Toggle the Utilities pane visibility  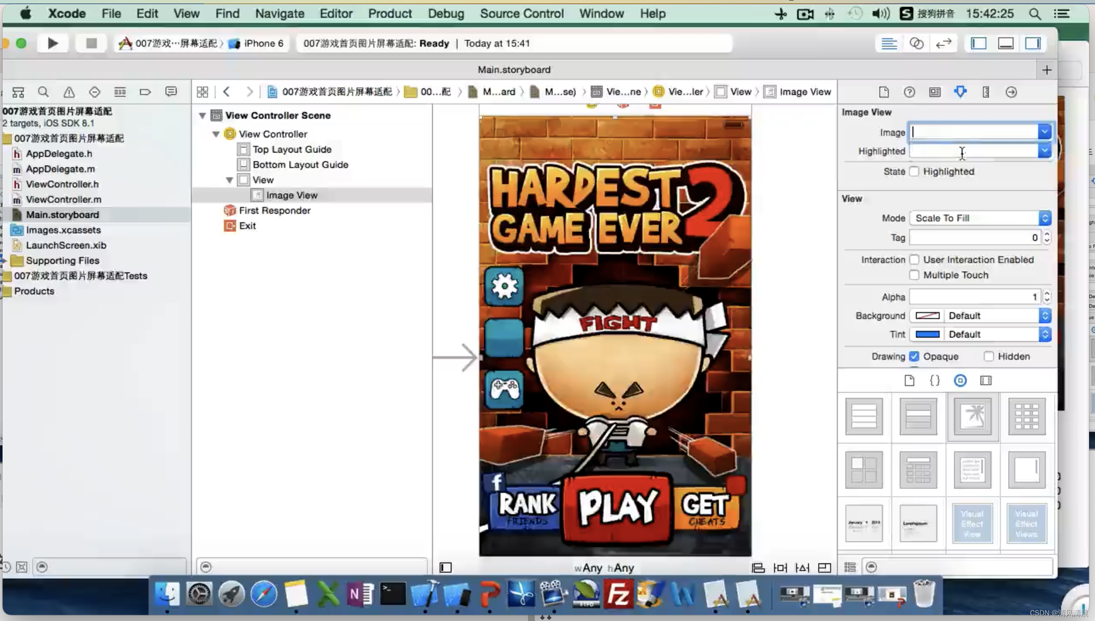tap(1033, 44)
